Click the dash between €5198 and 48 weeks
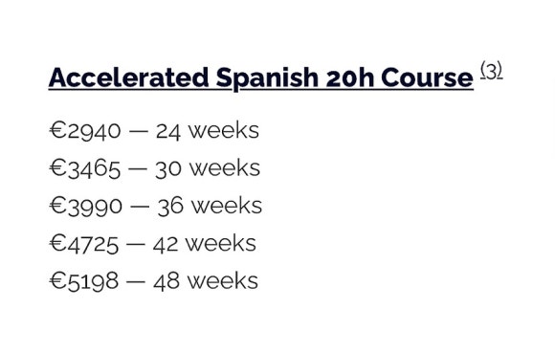555x353 pixels. coord(136,282)
